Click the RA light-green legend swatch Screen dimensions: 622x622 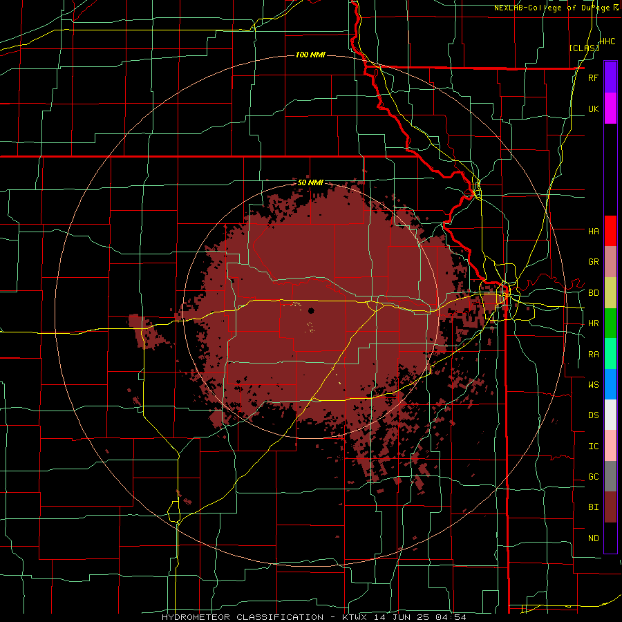[x=610, y=354]
